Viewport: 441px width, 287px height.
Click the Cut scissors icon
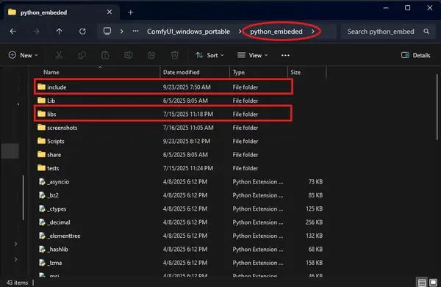click(x=59, y=55)
